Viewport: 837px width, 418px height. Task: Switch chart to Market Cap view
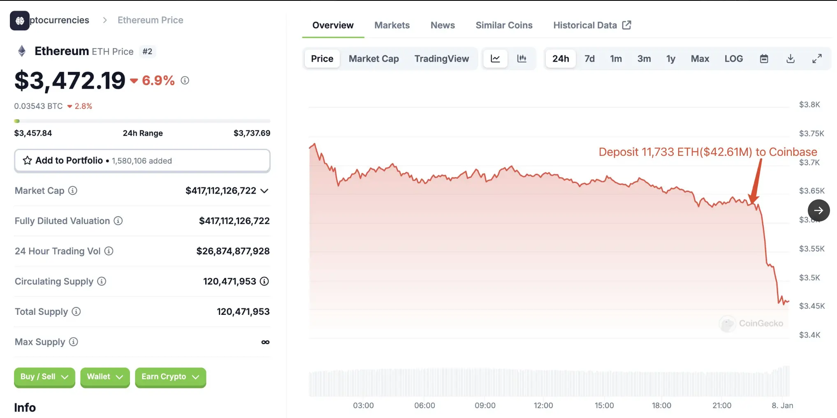373,58
